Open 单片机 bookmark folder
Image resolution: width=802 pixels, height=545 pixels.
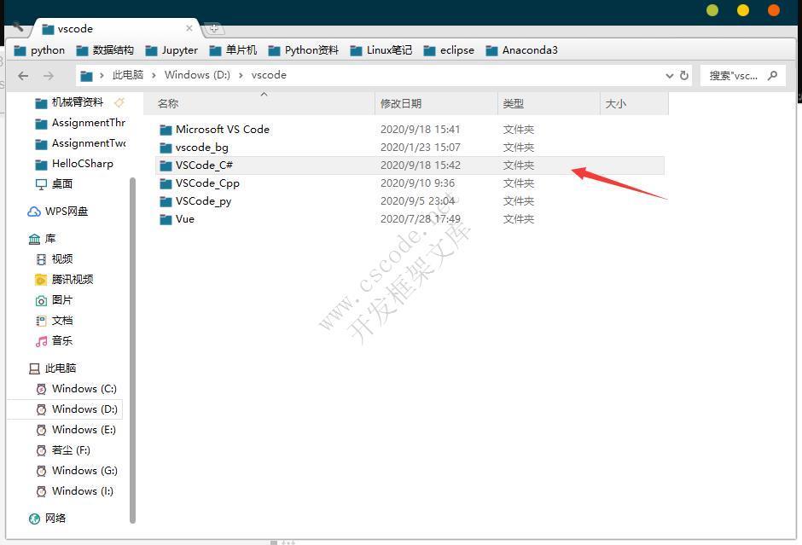[x=233, y=50]
